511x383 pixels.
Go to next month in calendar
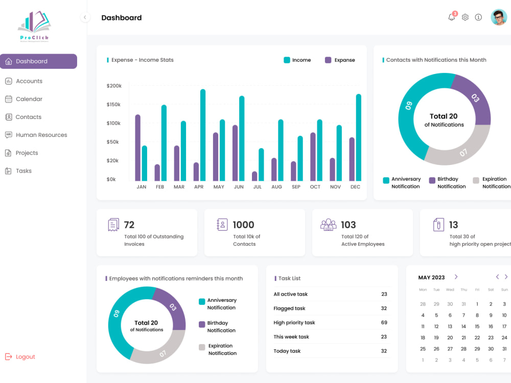(x=506, y=277)
